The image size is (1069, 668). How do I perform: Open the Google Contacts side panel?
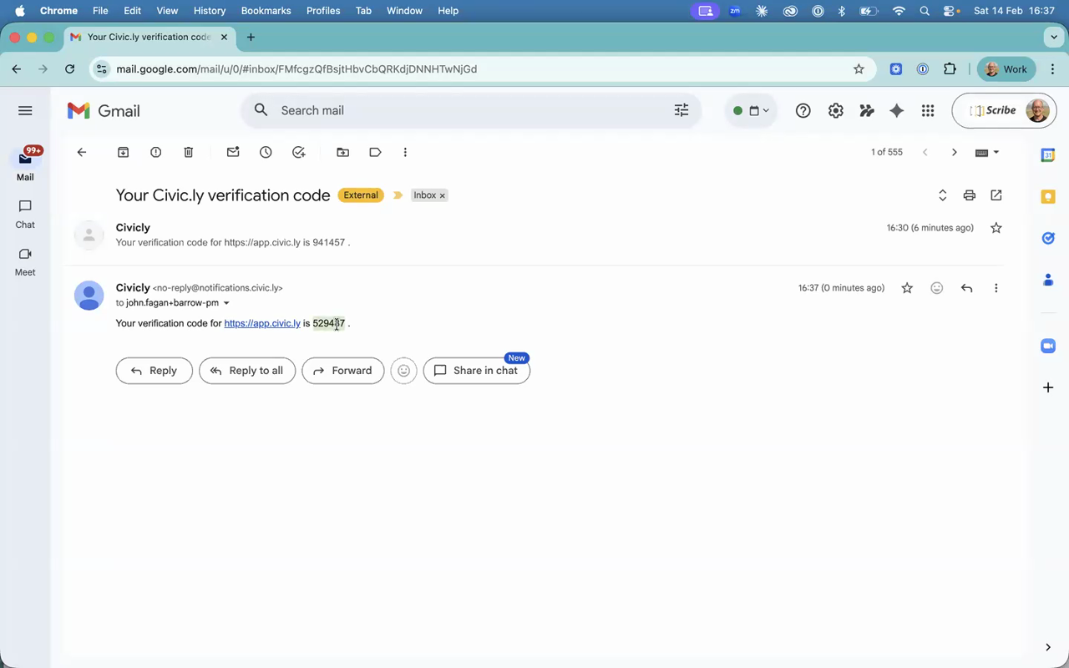[x=1048, y=280]
